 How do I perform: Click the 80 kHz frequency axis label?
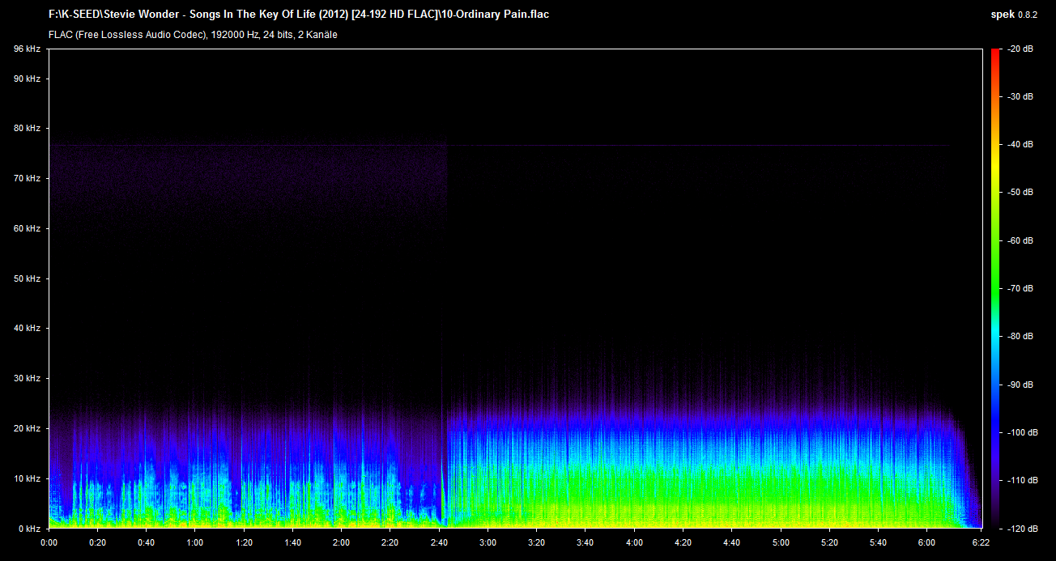coord(27,129)
